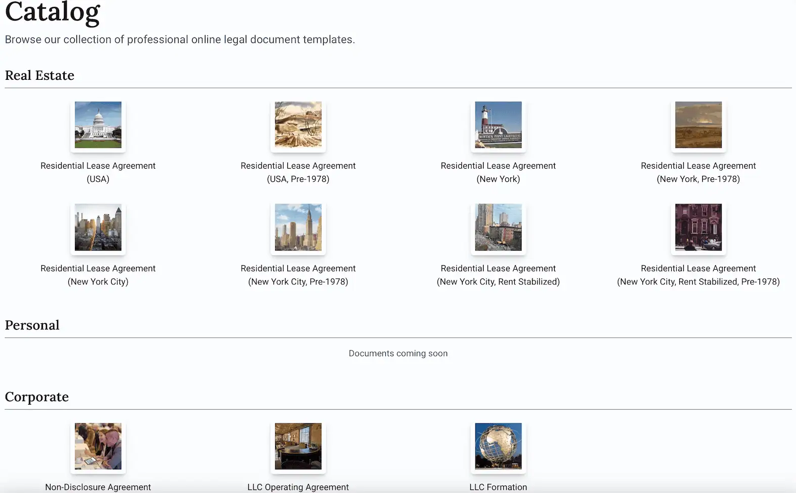
Task: Click the Corporate section heading
Action: (x=37, y=397)
